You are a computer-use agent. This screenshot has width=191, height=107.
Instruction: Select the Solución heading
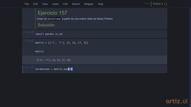point(46,25)
